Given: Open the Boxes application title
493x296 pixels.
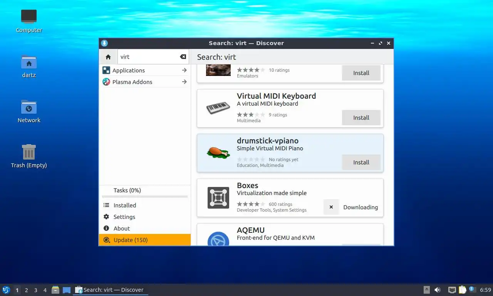Looking at the screenshot, I should click(x=248, y=185).
